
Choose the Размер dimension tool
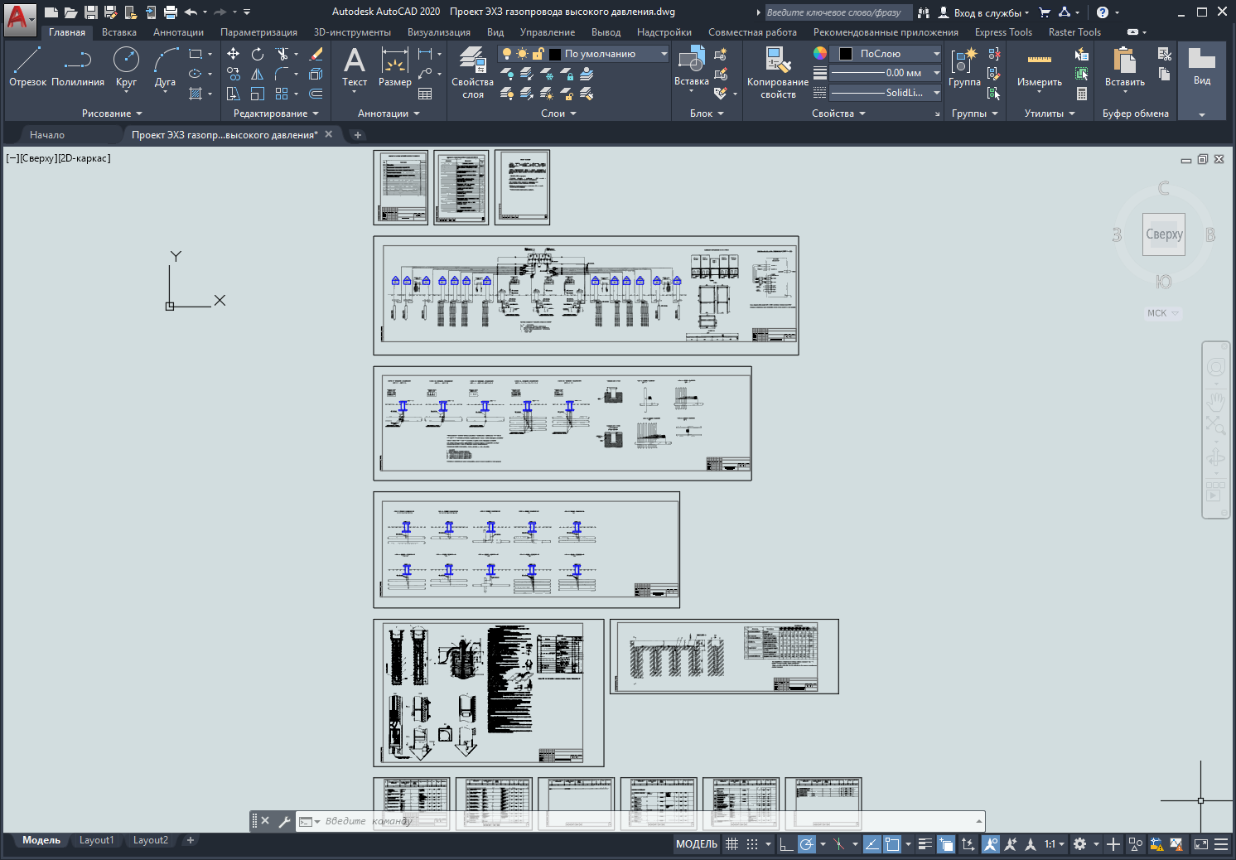click(x=394, y=66)
